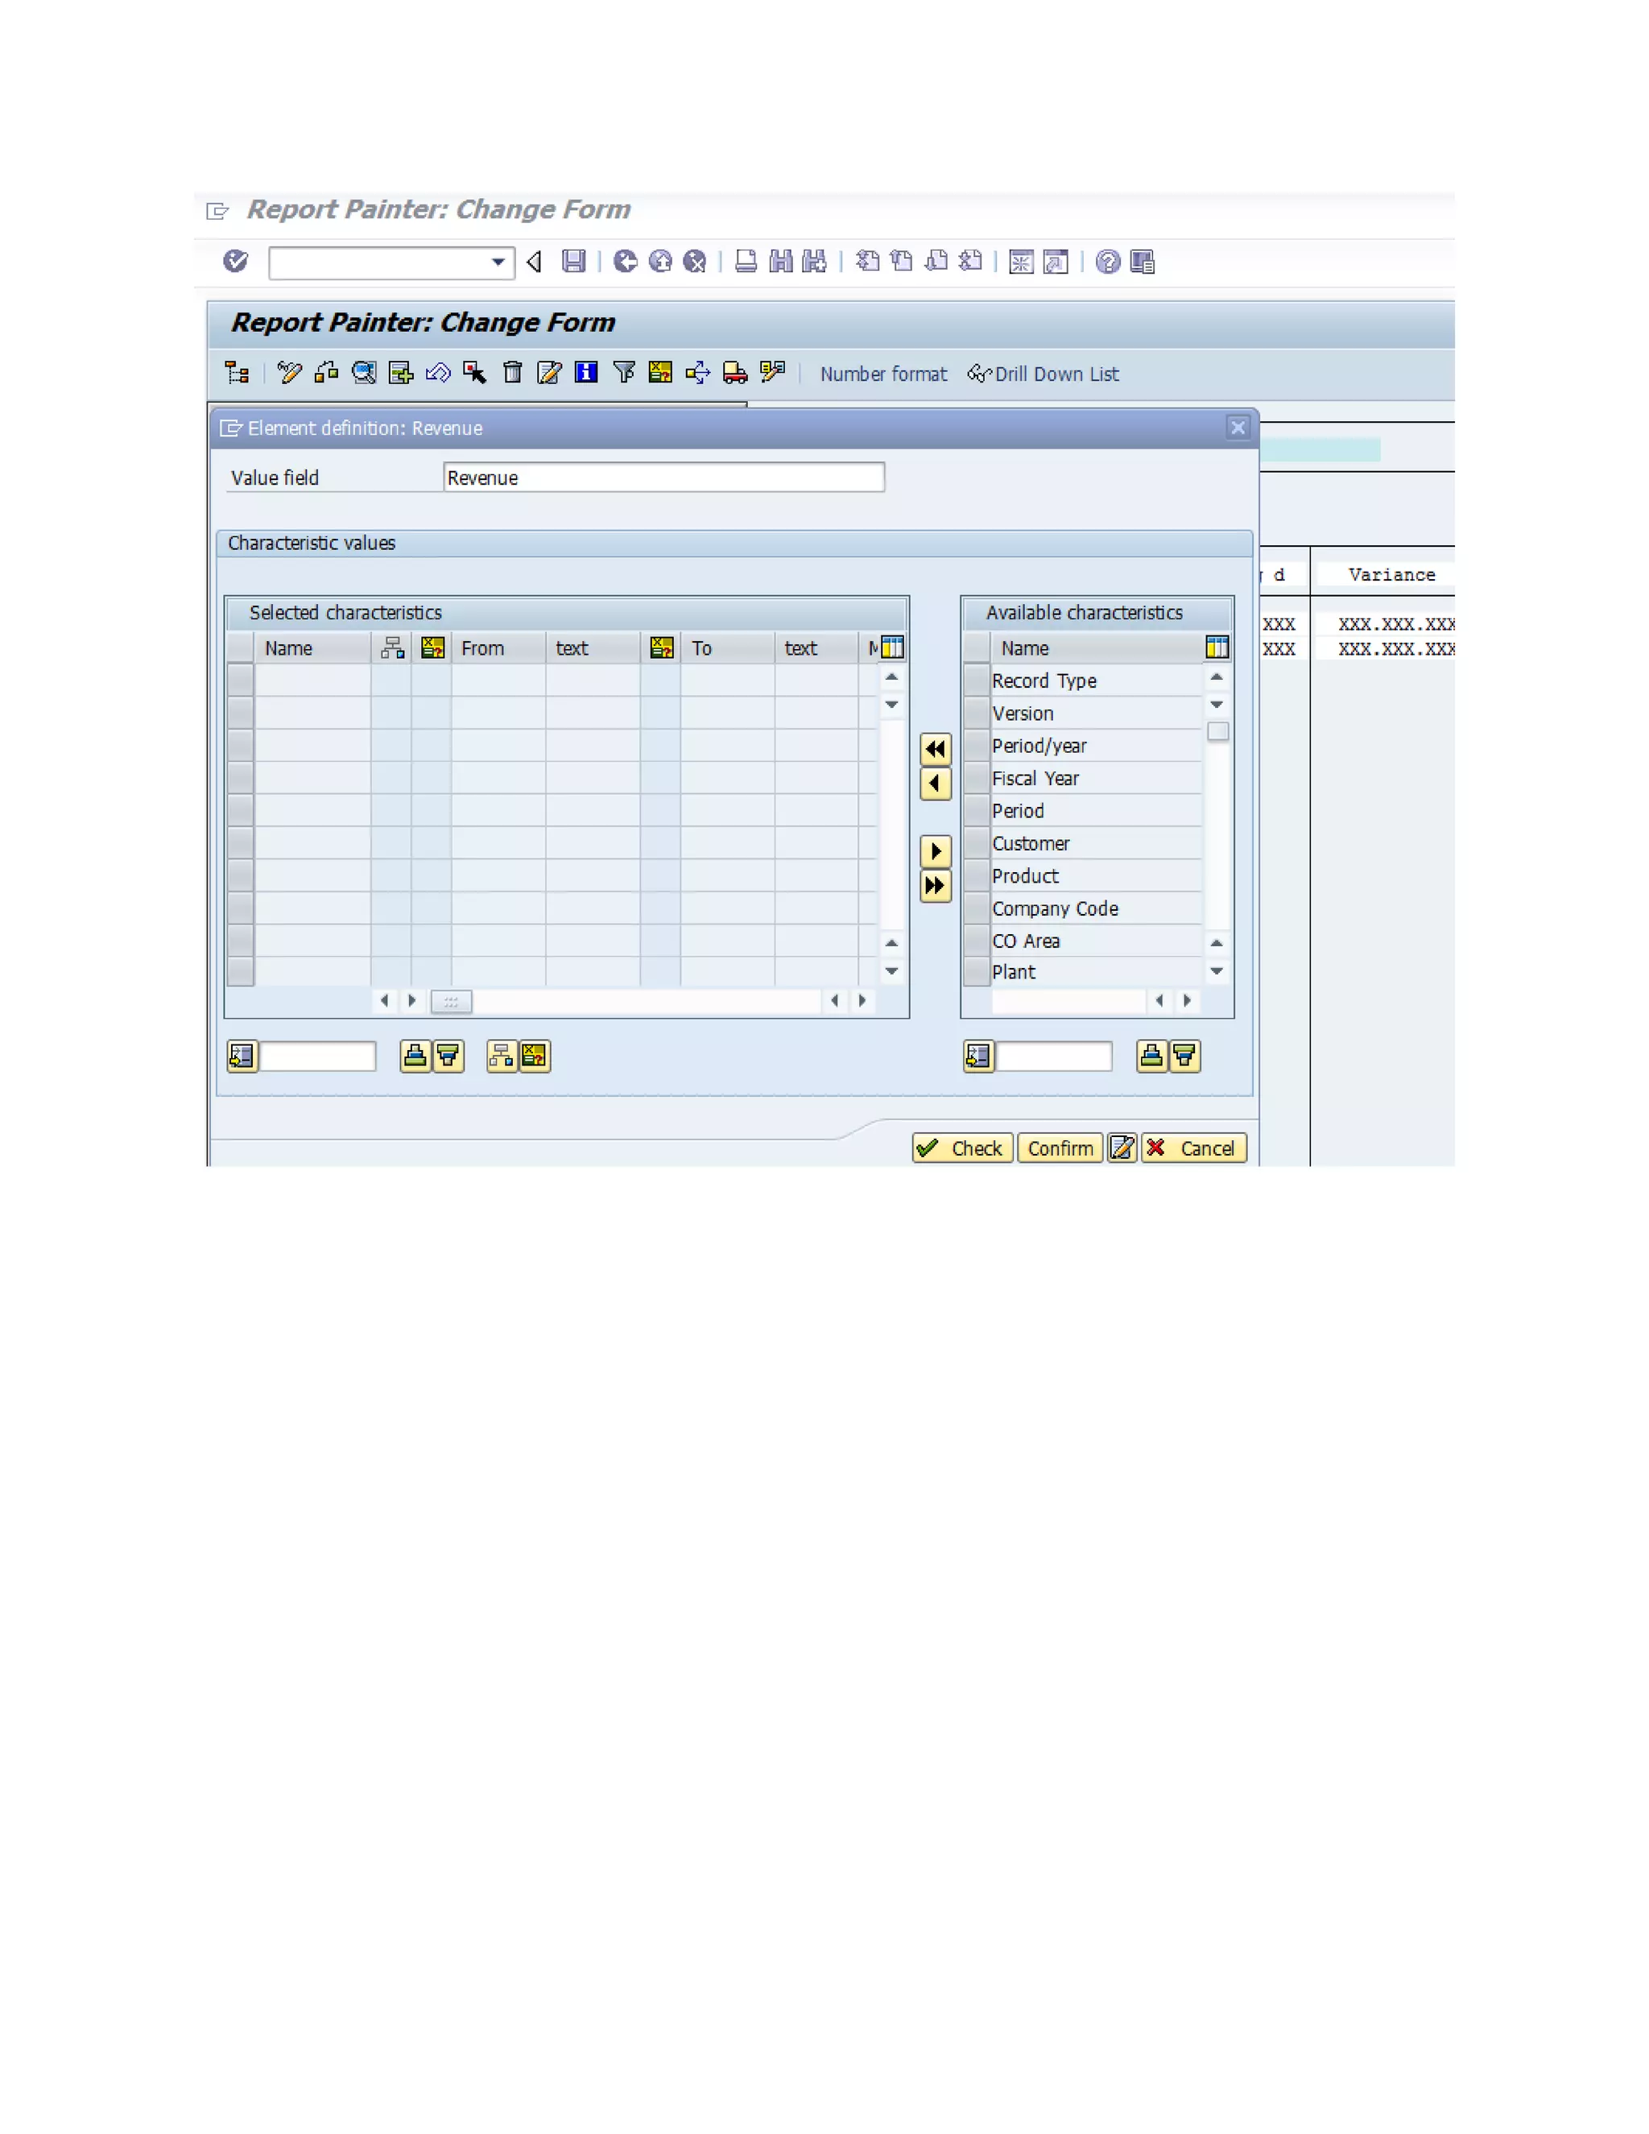Click the help question mark icon

(1107, 262)
